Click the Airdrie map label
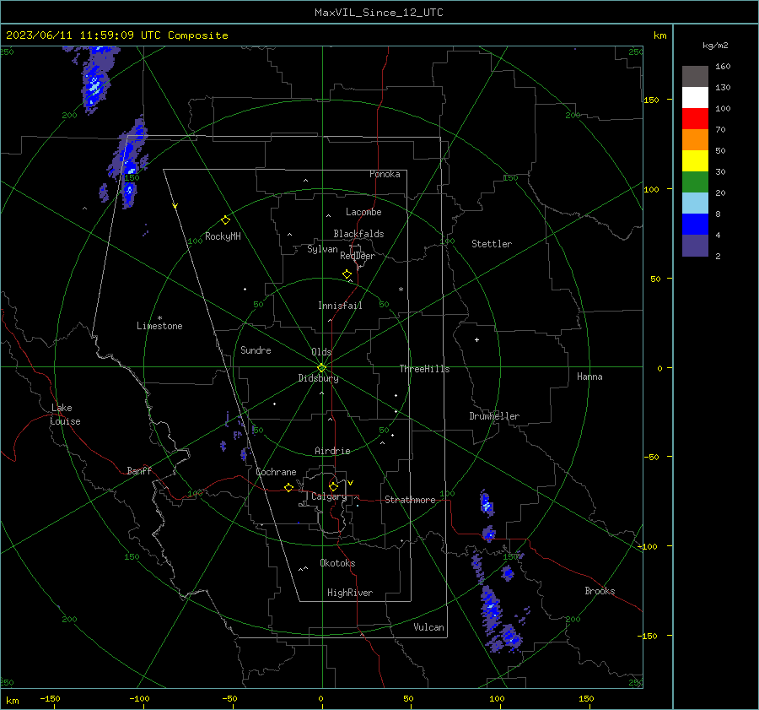Image resolution: width=759 pixels, height=710 pixels. tap(332, 451)
